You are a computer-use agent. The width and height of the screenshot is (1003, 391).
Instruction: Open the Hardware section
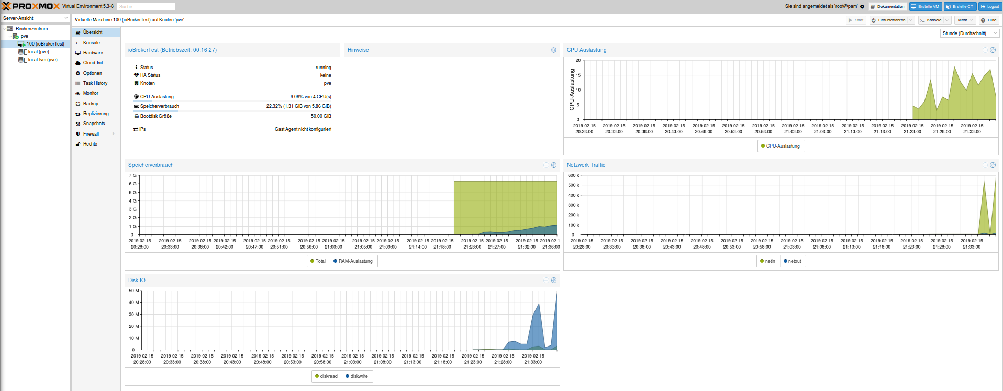96,53
